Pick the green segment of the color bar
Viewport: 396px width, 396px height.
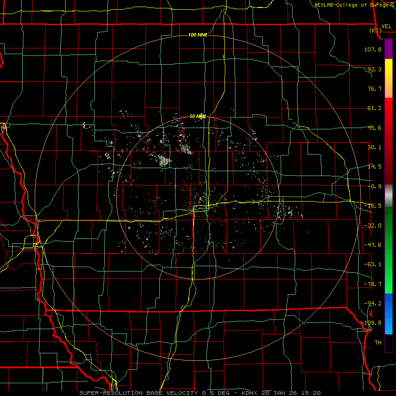tap(389, 250)
